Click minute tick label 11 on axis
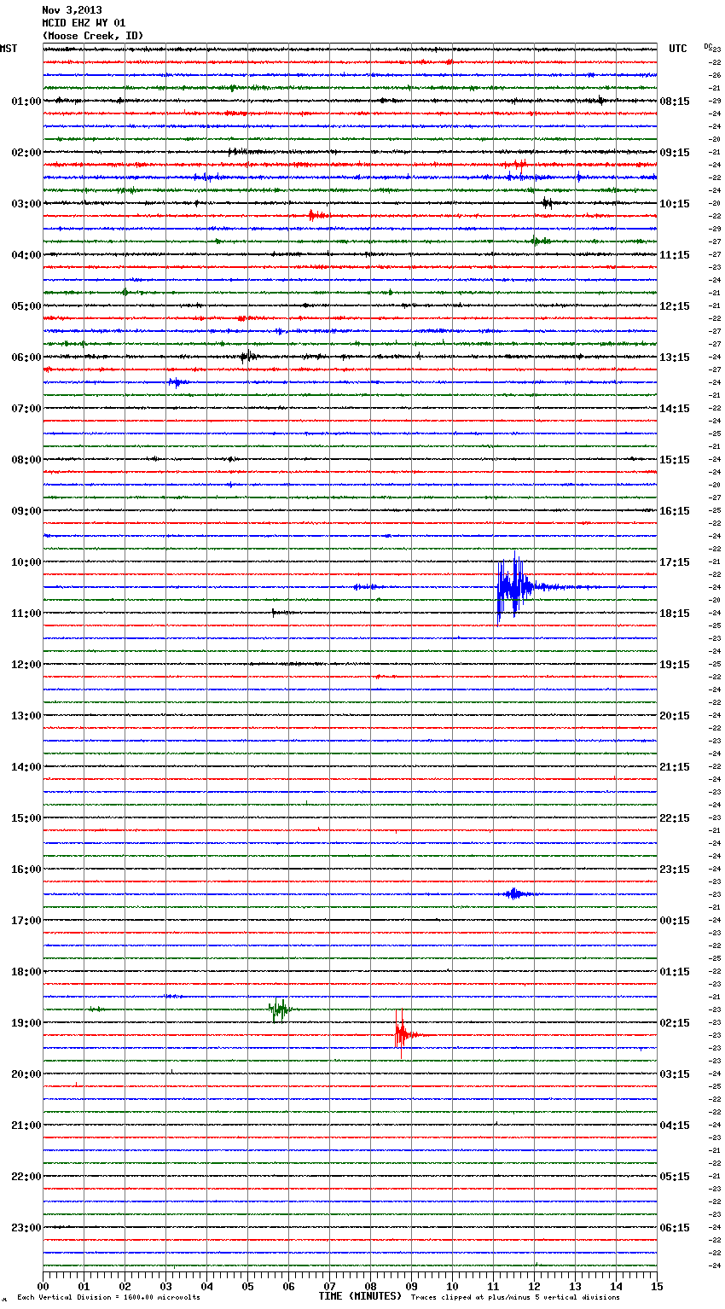This screenshot has height=1309, width=725. coord(493,1286)
